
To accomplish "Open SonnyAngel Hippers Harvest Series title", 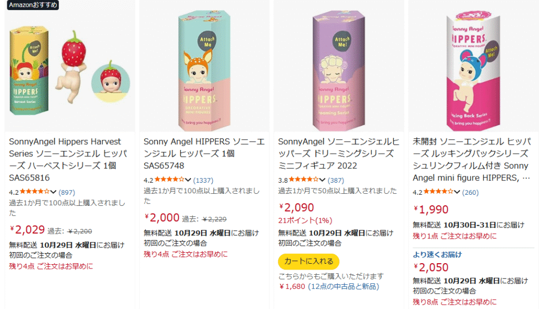I will click(x=68, y=160).
